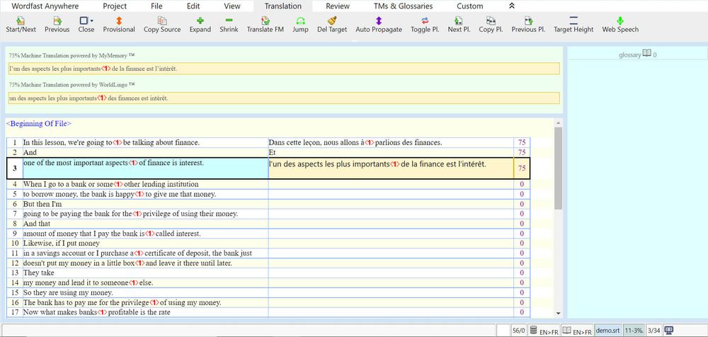
Task: Click scrollbar down arrow of segment list
Action: (x=559, y=314)
